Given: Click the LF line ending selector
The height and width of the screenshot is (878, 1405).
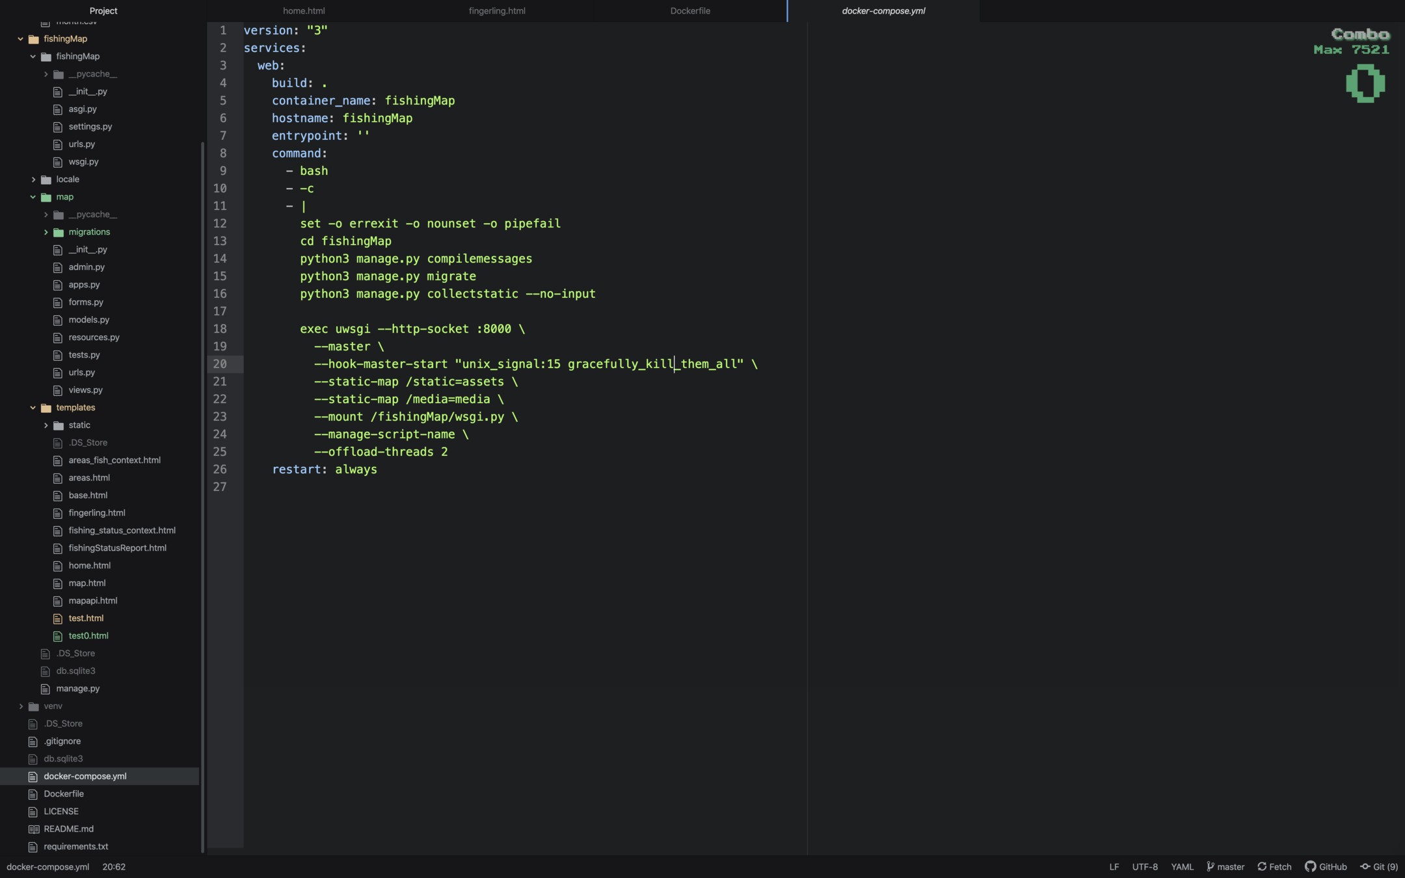Looking at the screenshot, I should [1114, 866].
